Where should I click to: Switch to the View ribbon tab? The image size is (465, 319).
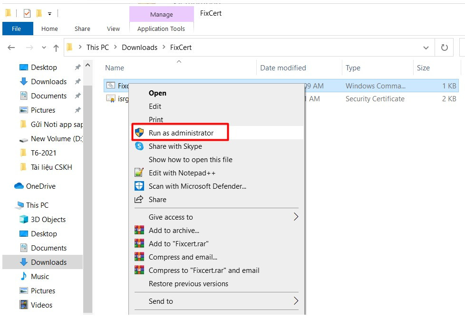[x=113, y=29]
